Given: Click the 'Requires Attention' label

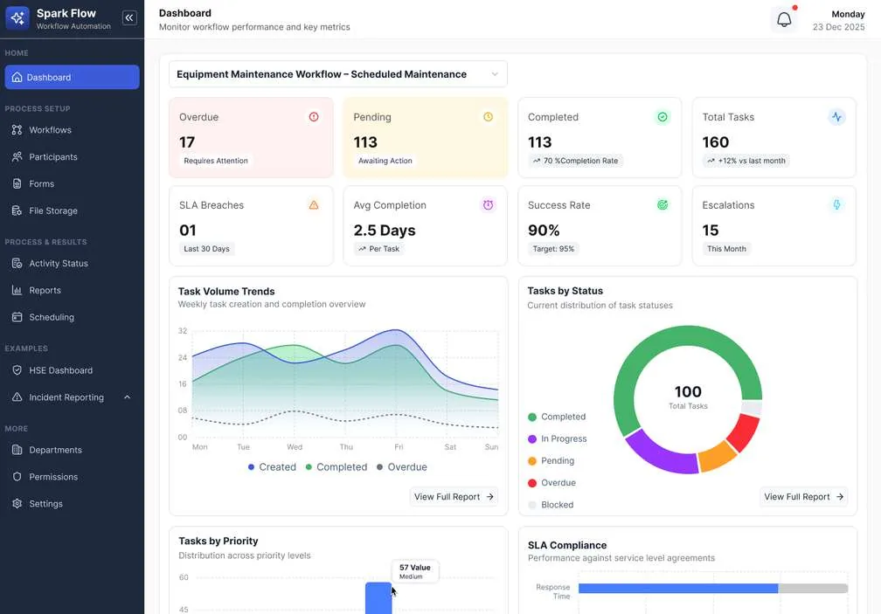Looking at the screenshot, I should pos(216,161).
